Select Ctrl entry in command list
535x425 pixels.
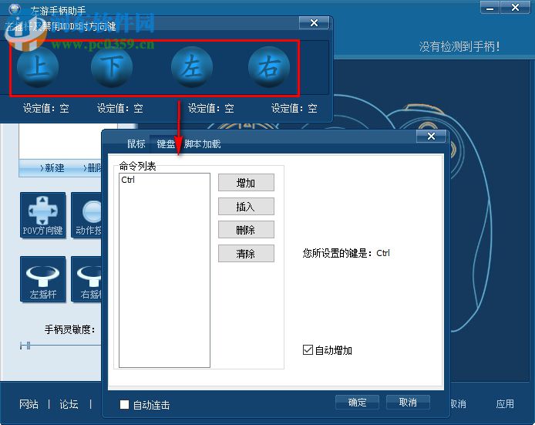(129, 180)
